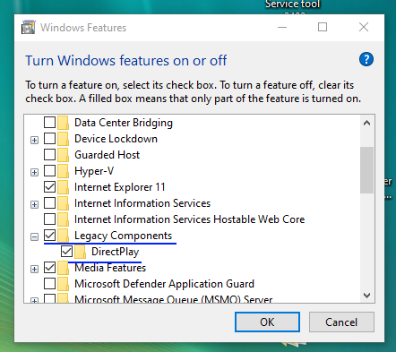Viewport: 396px width, 352px height.
Task: Select "Microsoft Defender Application Guard" label
Action: point(164,284)
